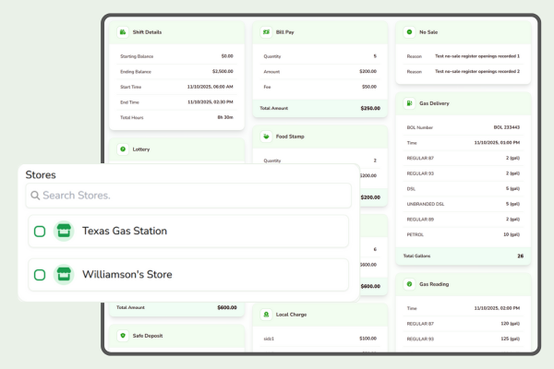This screenshot has height=369, width=554.
Task: Click the Stores panel title
Action: [x=41, y=174]
